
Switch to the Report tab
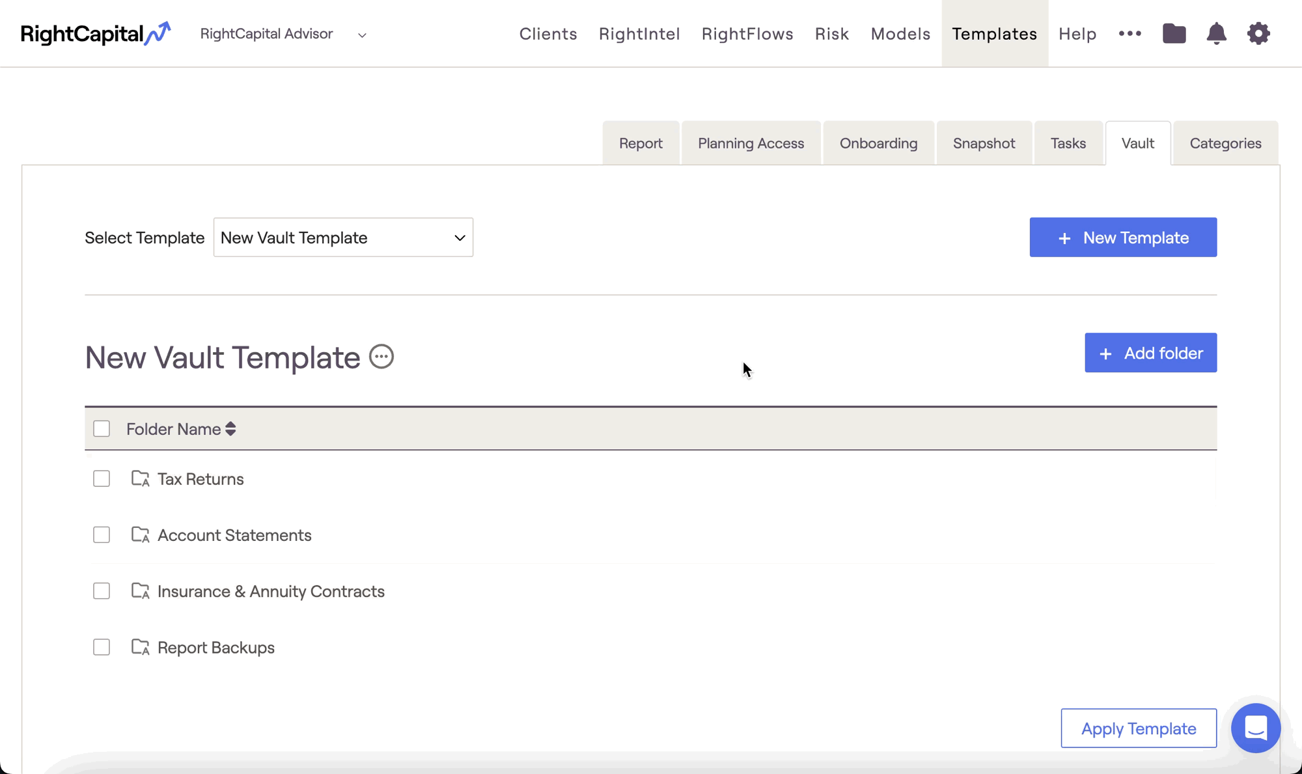tap(641, 143)
